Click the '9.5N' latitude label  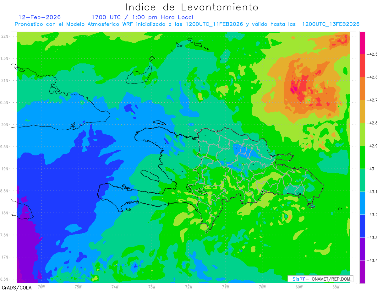click(x=4, y=147)
